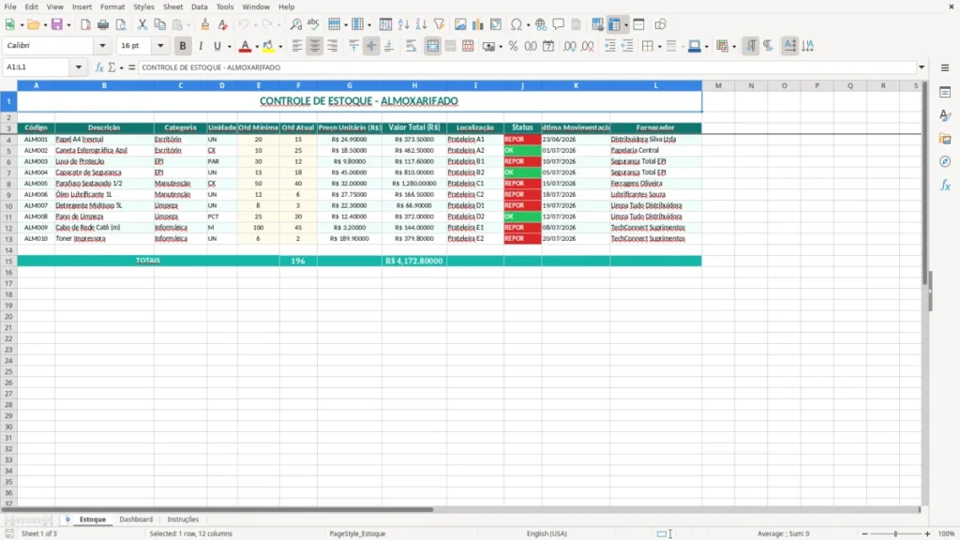Open the Format menu
Image resolution: width=960 pixels, height=540 pixels.
click(112, 7)
